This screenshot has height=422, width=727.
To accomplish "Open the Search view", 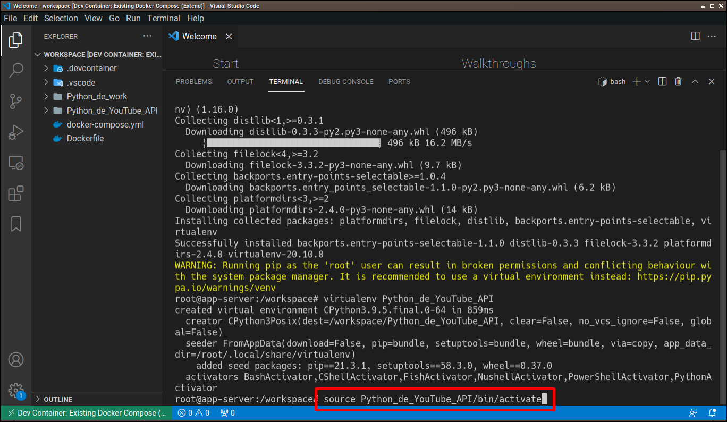I will pyautogui.click(x=16, y=70).
